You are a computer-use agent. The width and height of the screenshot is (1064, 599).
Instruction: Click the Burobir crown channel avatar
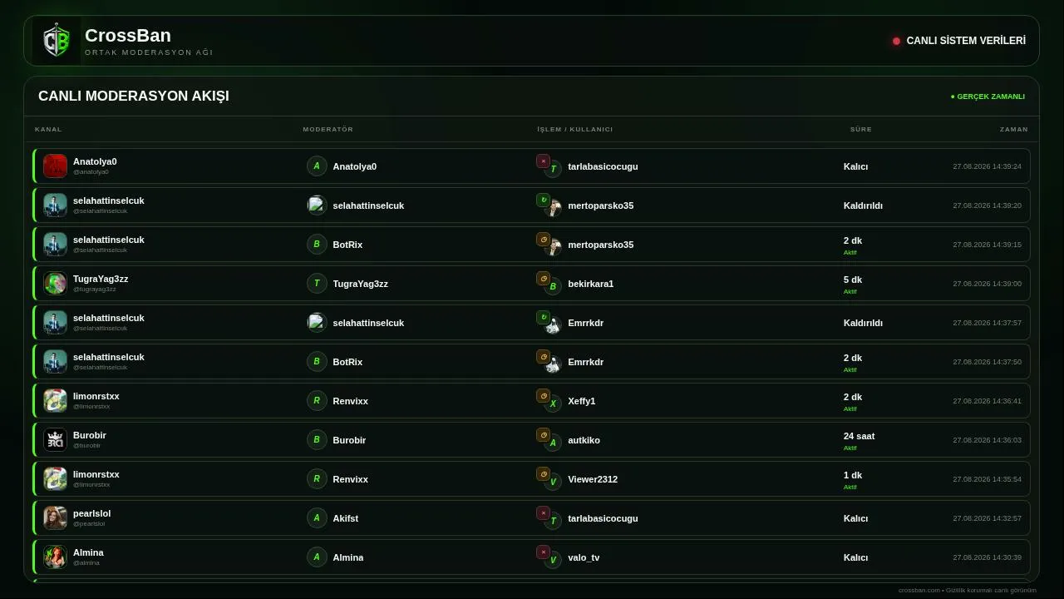pyautogui.click(x=55, y=439)
